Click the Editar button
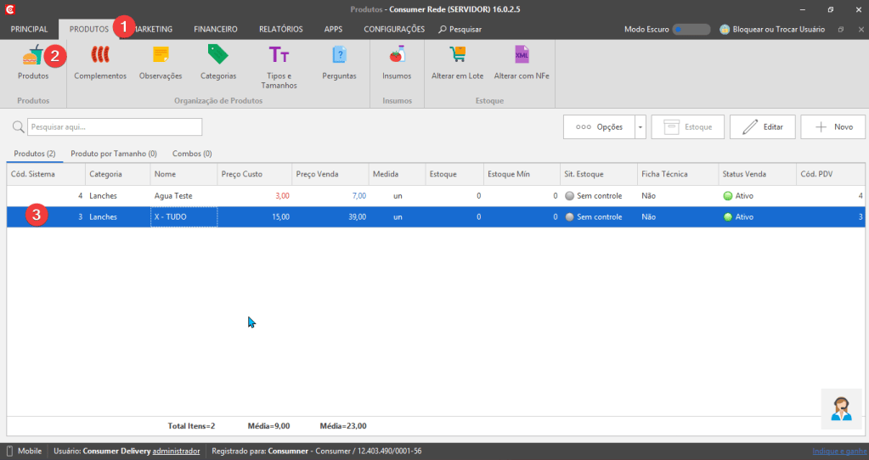Viewport: 869px width, 460px height. 763,126
